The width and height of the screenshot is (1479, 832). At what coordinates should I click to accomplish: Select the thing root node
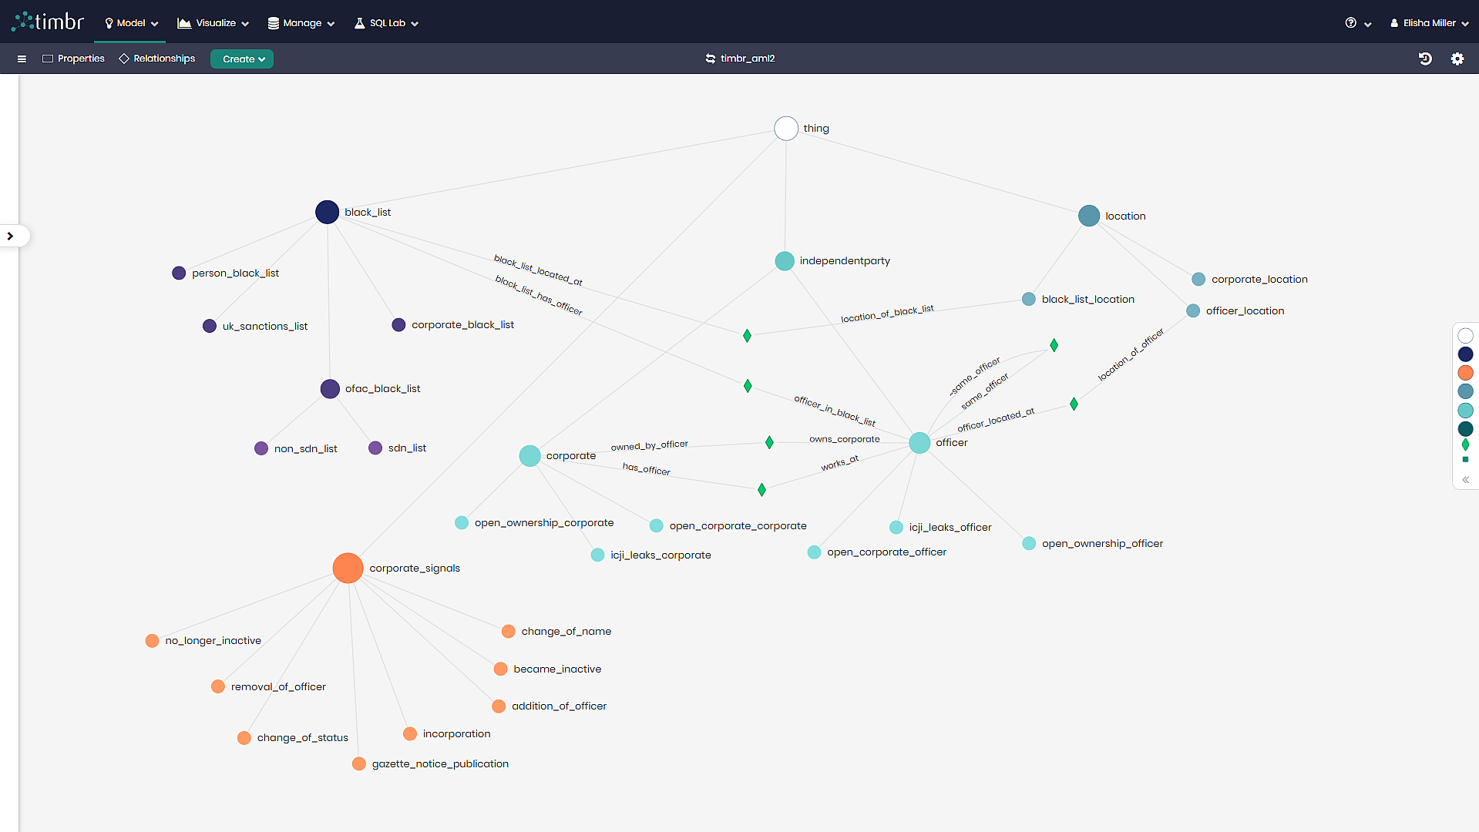click(785, 129)
